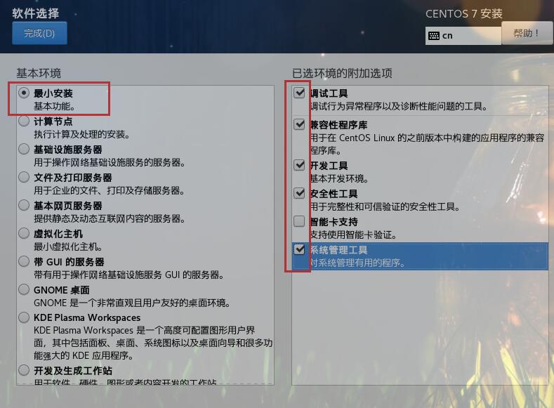Select the 虚拟化主机 radio button
Screen dimensions: 554x408
pos(24,233)
